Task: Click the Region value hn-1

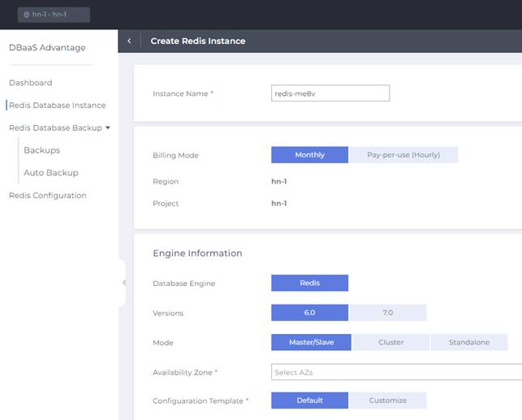Action: [x=279, y=181]
